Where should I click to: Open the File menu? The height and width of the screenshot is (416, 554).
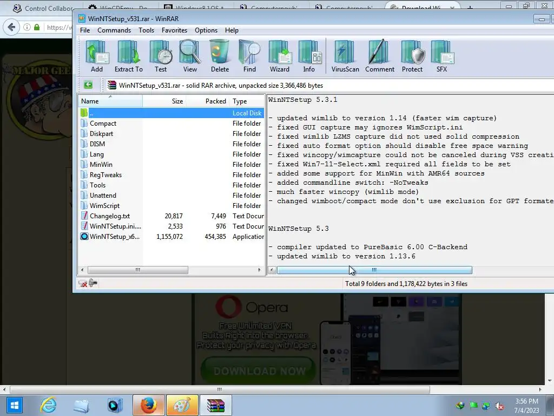pos(85,30)
